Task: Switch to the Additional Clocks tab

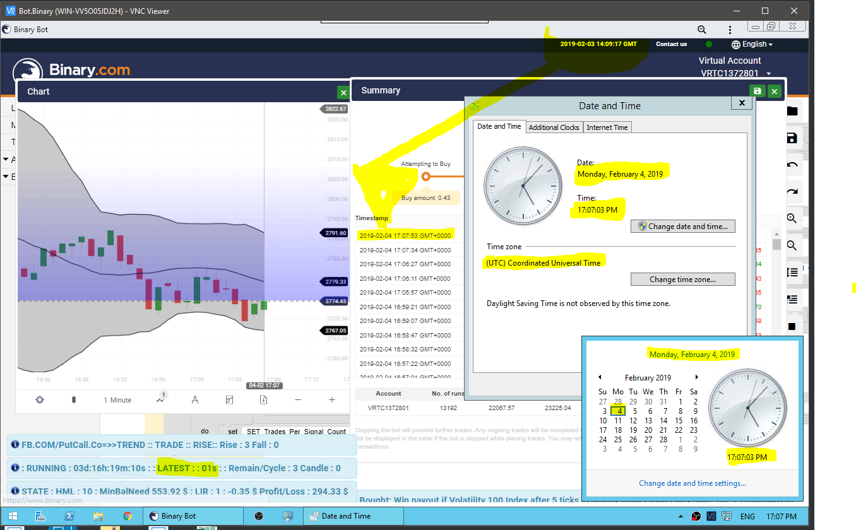Action: (x=554, y=127)
